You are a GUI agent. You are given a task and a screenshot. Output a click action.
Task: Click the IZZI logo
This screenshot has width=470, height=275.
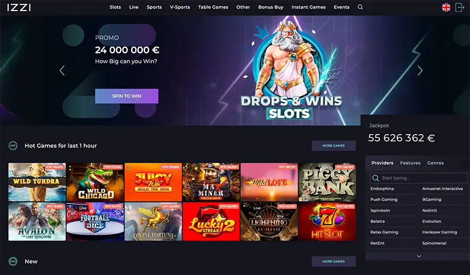(19, 7)
